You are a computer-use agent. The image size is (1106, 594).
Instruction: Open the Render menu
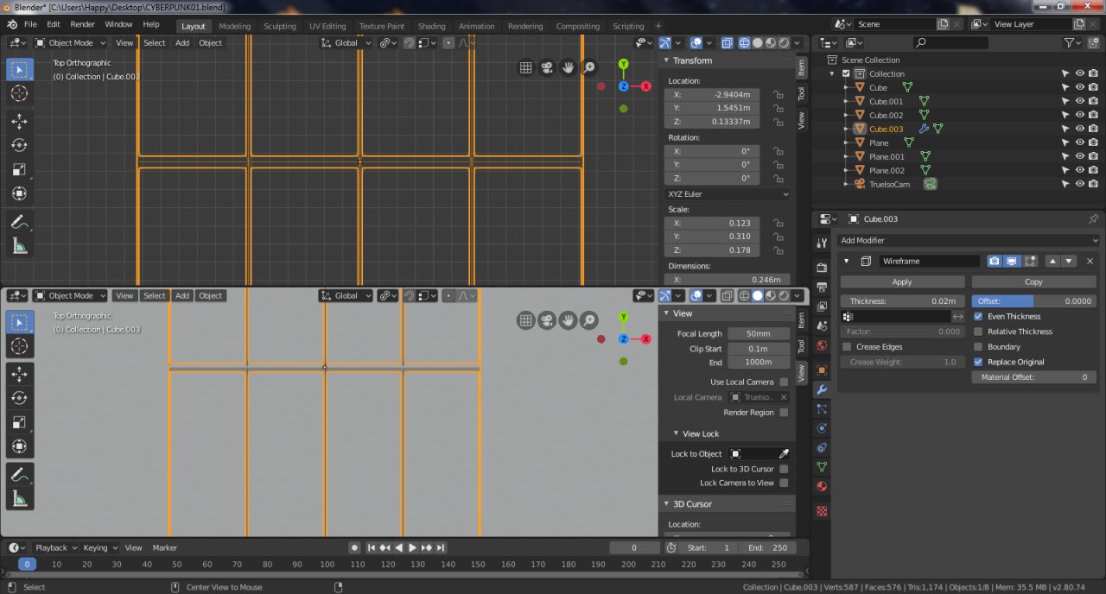pos(82,24)
